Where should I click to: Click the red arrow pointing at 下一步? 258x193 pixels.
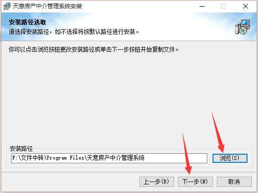(187, 153)
